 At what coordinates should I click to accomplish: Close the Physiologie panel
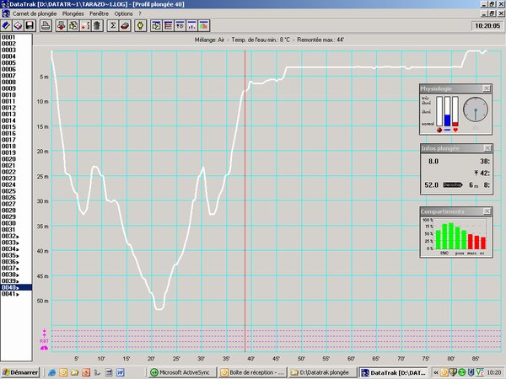[486, 88]
